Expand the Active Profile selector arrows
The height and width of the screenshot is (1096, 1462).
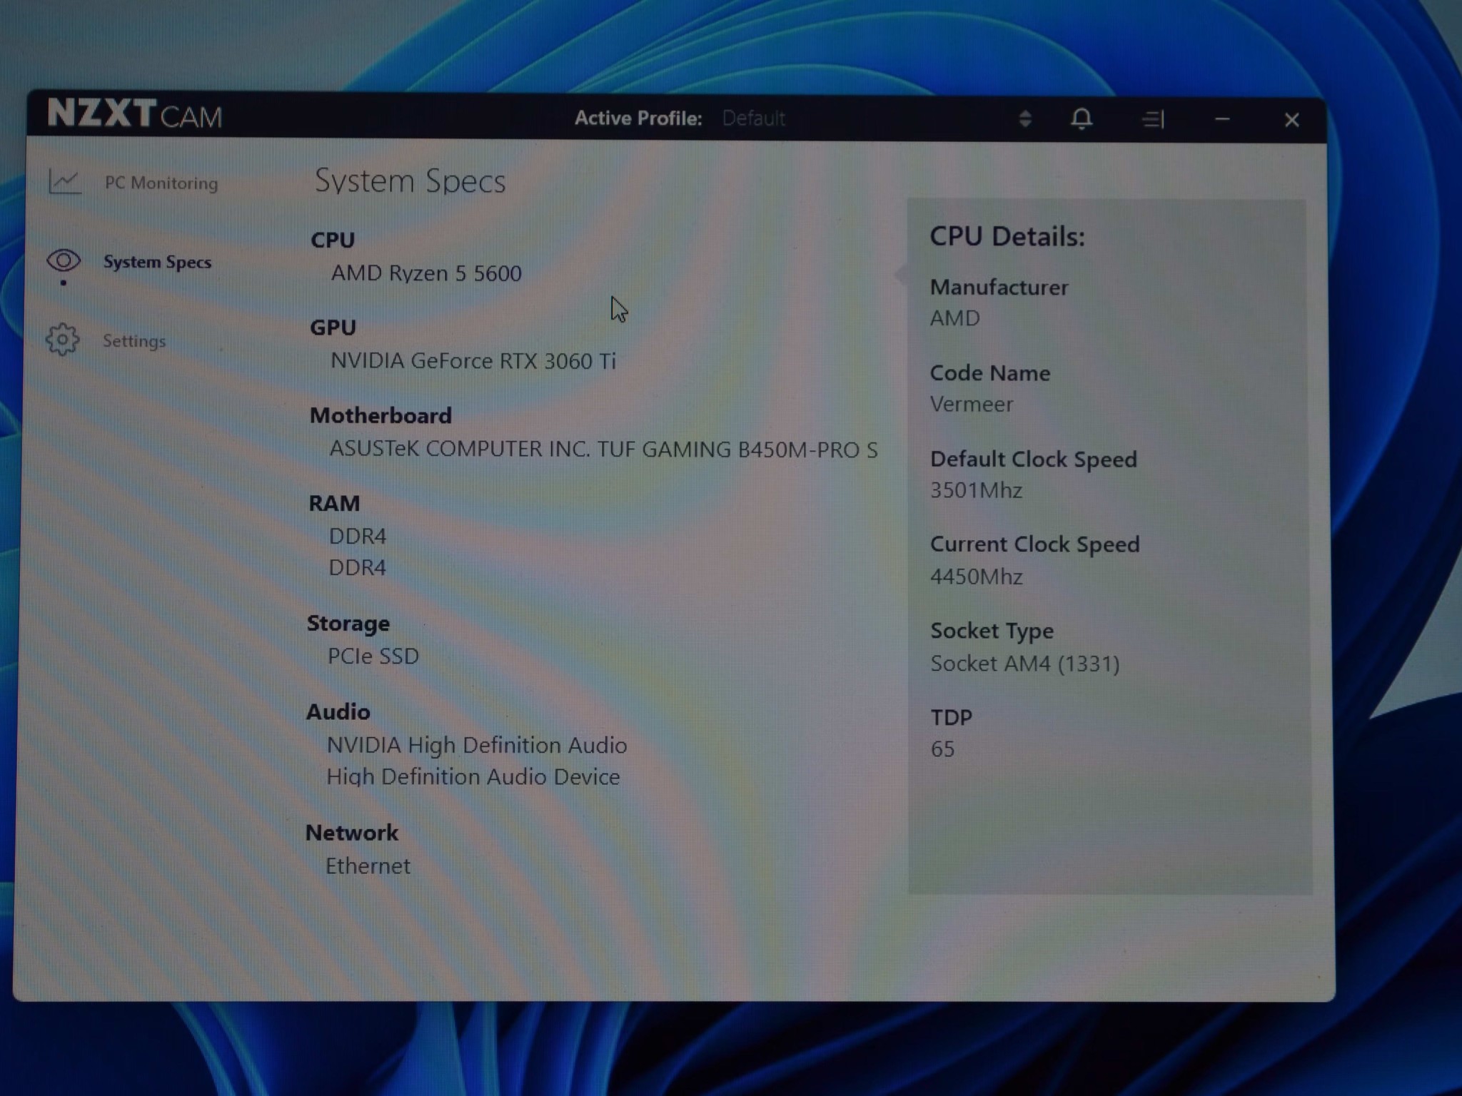coord(1025,118)
